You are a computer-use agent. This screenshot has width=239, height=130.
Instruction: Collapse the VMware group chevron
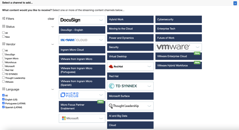[x=198, y=47]
